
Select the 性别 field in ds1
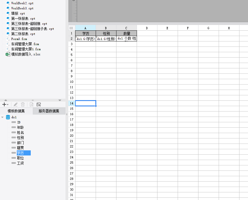coord(20,138)
